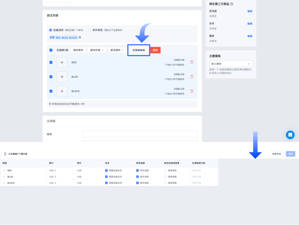Open the chat support bubble
Screen dimensions: 299x225
coord(290,135)
